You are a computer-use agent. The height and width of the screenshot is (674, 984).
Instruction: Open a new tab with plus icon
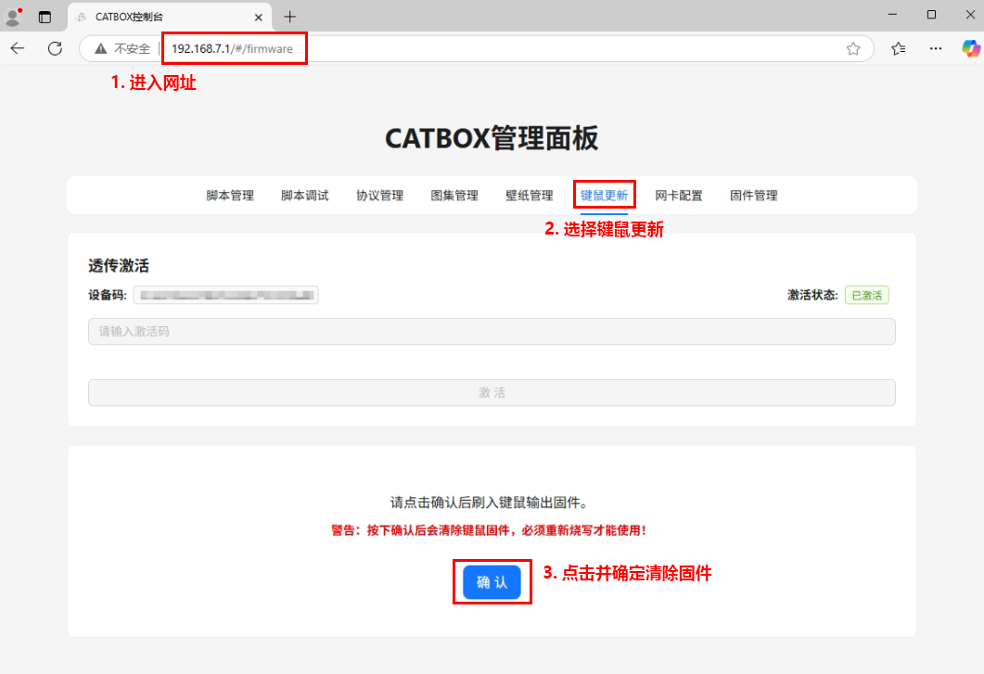pyautogui.click(x=290, y=17)
